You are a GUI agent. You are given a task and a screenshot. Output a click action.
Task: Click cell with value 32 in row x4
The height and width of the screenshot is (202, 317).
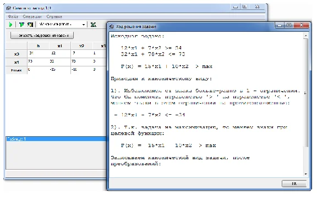pos(60,61)
